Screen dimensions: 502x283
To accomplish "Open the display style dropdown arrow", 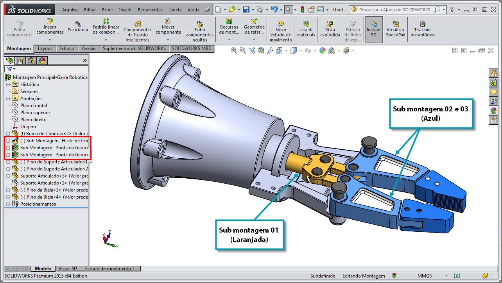I will tap(301, 50).
